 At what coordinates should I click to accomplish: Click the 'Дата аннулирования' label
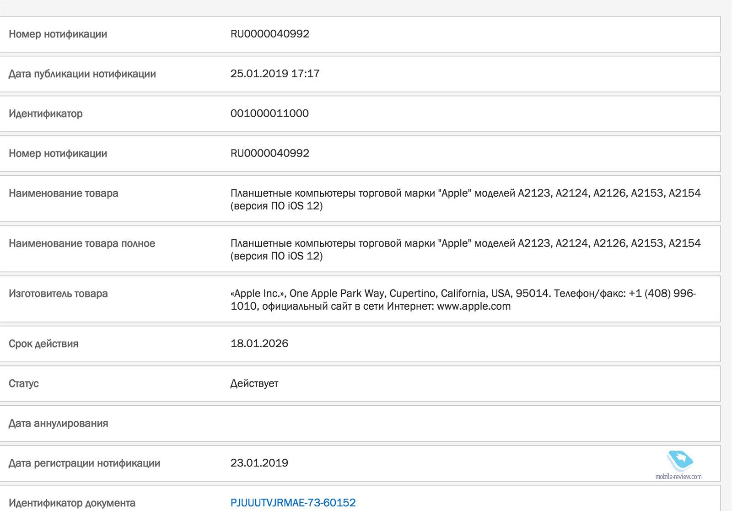[x=59, y=424]
